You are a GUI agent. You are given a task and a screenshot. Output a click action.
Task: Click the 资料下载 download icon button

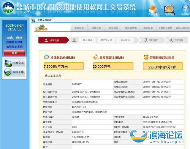[15, 72]
